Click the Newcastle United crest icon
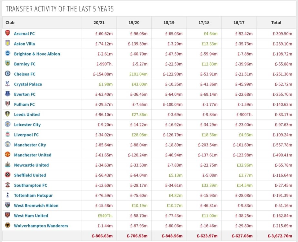Image resolution: width=298 pixels, height=242 pixels. pos(8,165)
